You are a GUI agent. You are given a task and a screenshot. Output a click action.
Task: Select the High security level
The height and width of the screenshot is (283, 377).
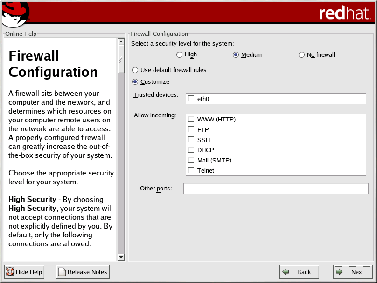pos(180,55)
